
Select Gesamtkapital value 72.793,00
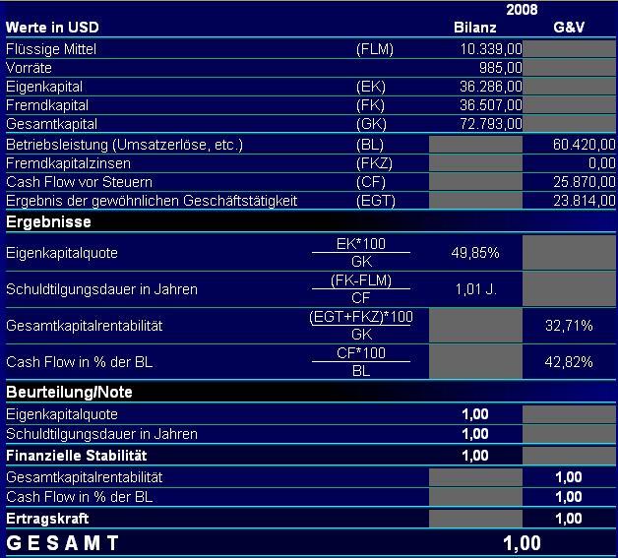pos(491,124)
